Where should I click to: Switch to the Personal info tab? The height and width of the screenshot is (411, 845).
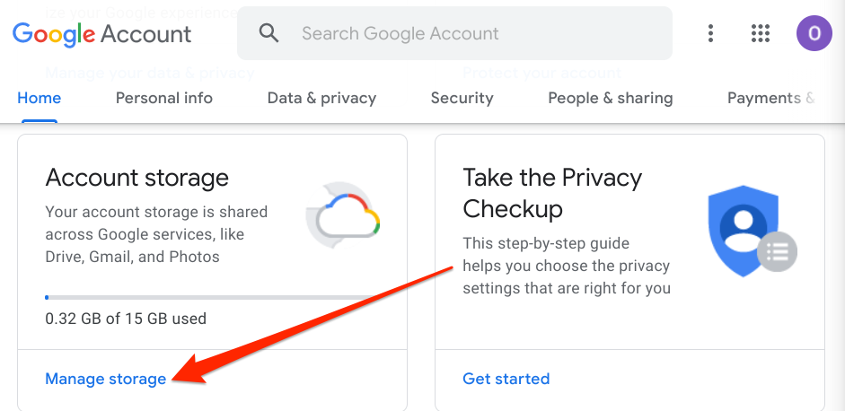[x=164, y=98]
